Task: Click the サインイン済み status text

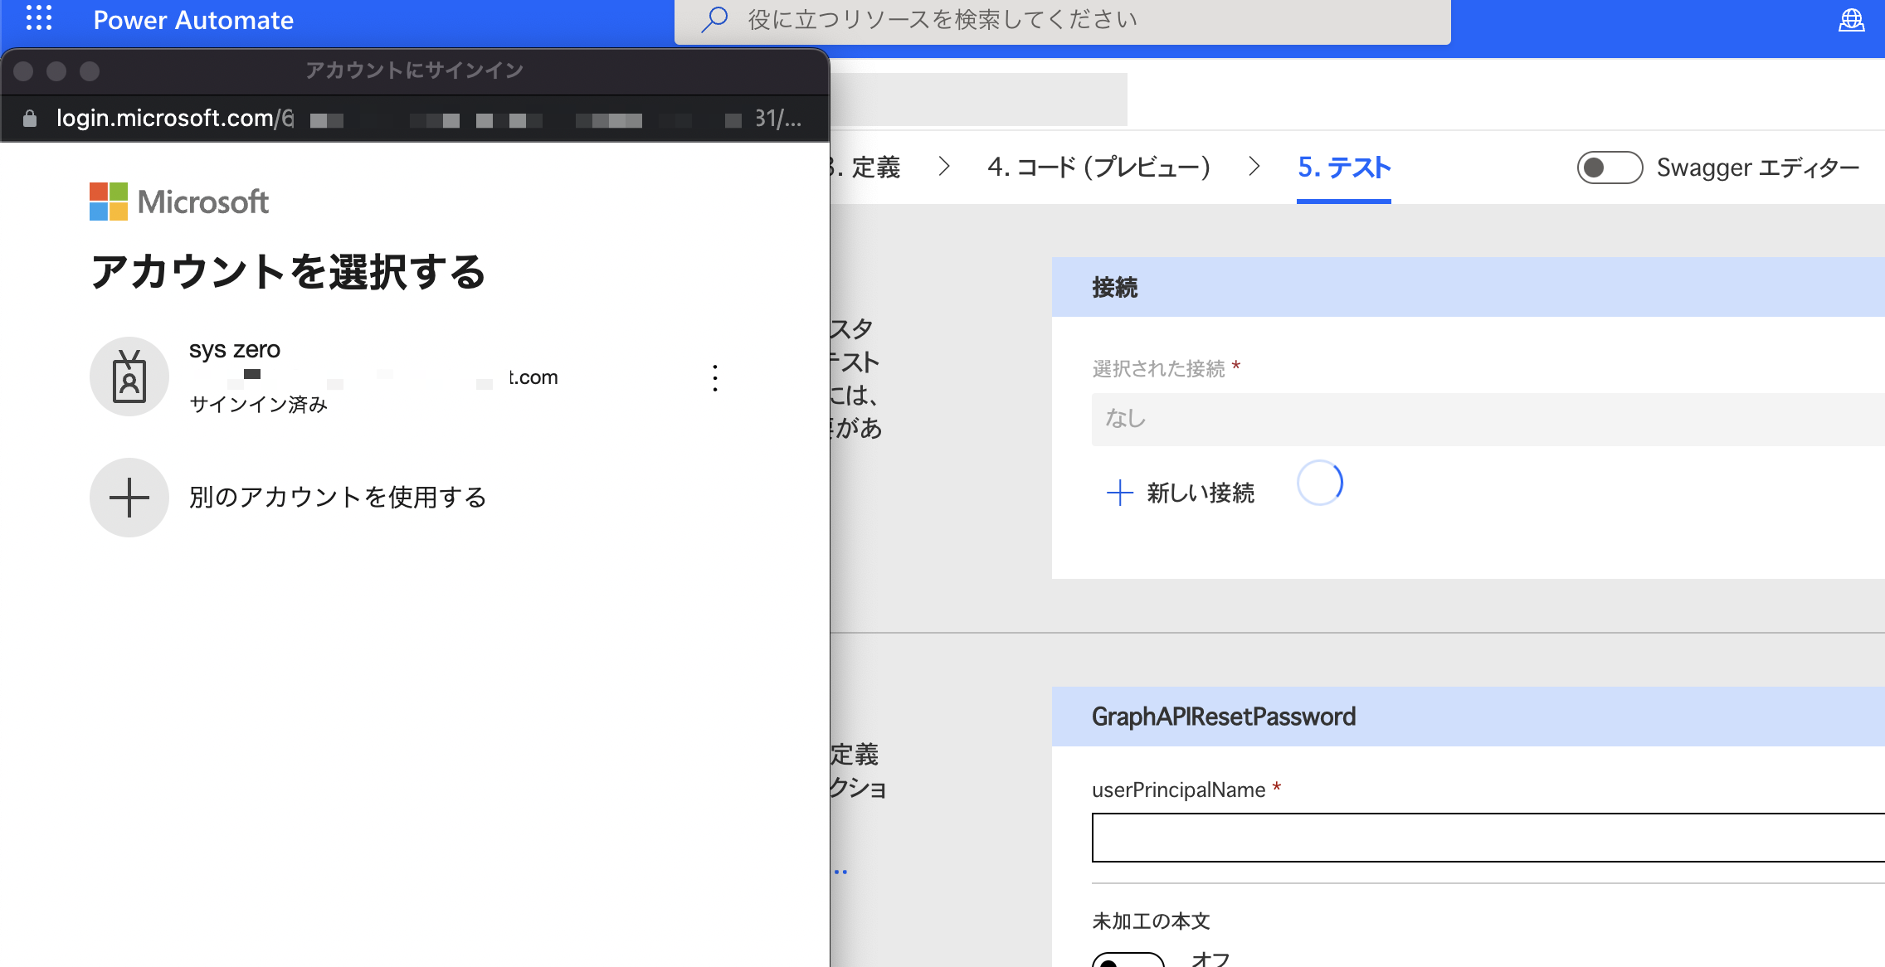Action: [259, 405]
